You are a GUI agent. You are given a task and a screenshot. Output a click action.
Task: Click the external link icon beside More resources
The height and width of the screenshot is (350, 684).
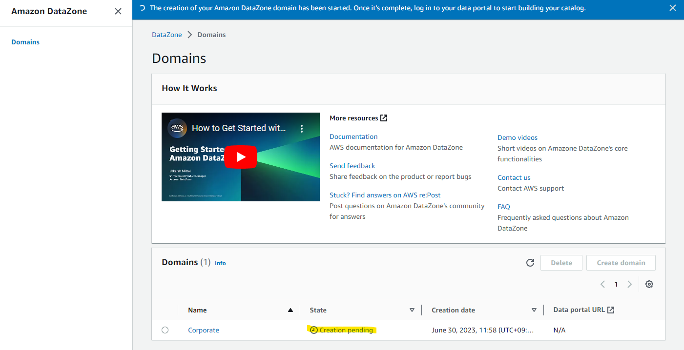(x=384, y=118)
